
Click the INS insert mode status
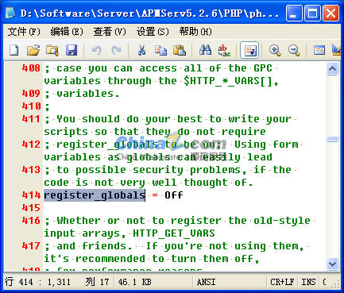click(308, 282)
